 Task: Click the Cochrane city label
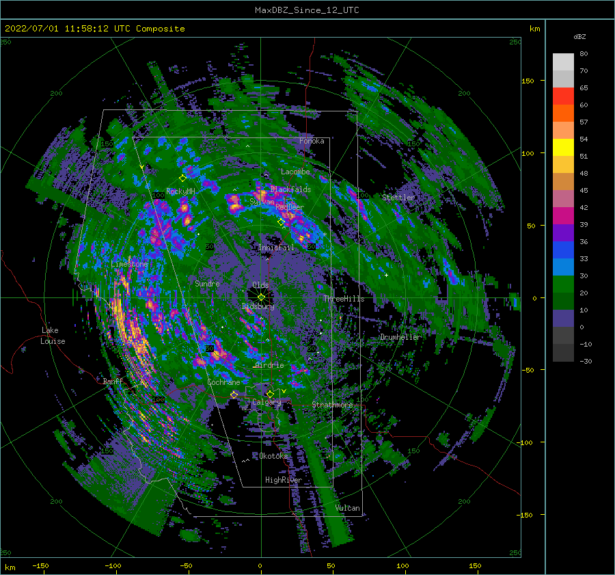(x=223, y=382)
